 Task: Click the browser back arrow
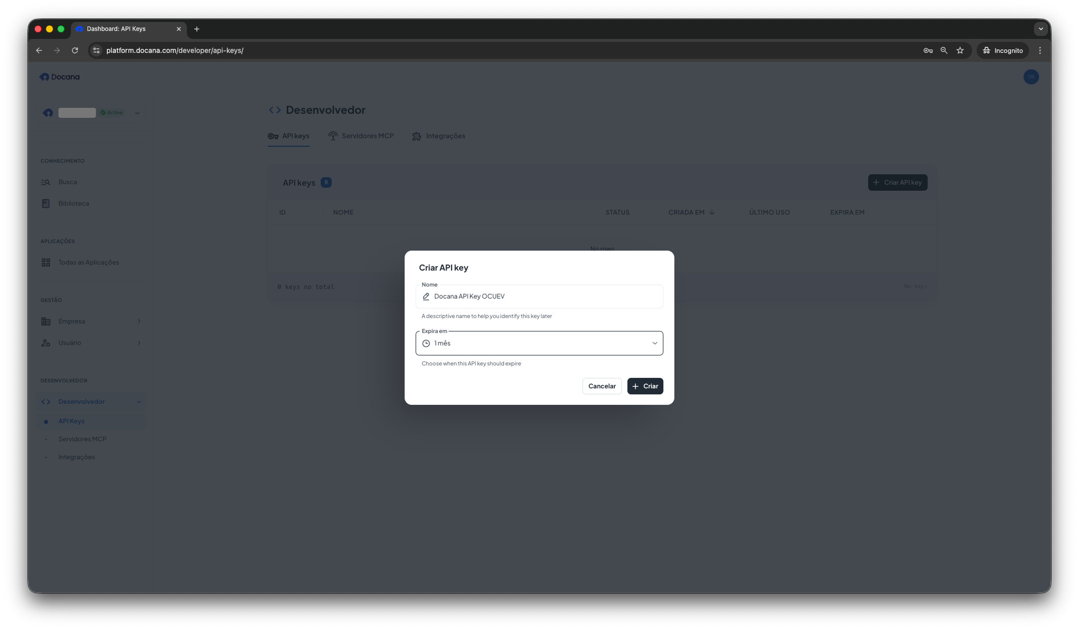click(x=39, y=50)
